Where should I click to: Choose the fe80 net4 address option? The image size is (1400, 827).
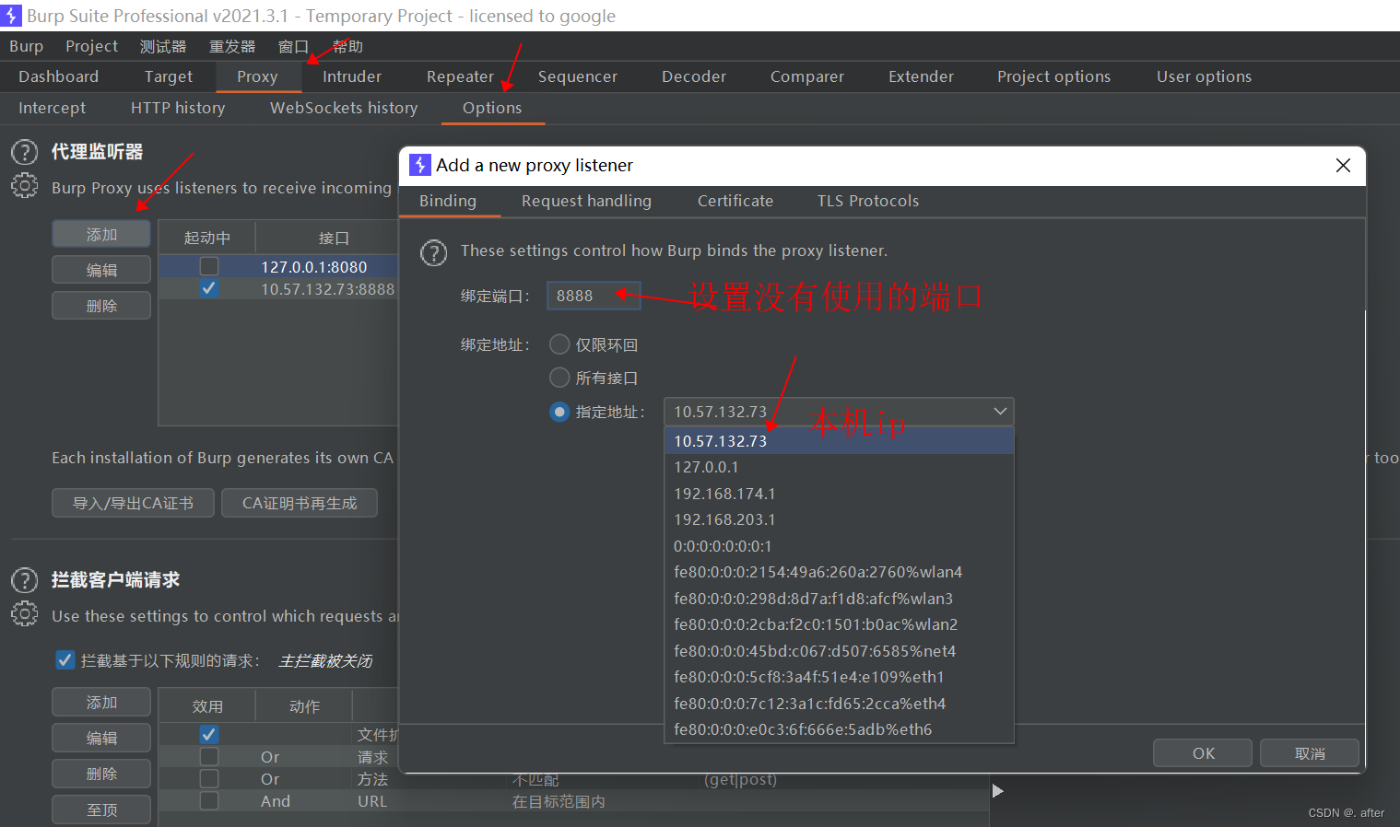point(839,651)
